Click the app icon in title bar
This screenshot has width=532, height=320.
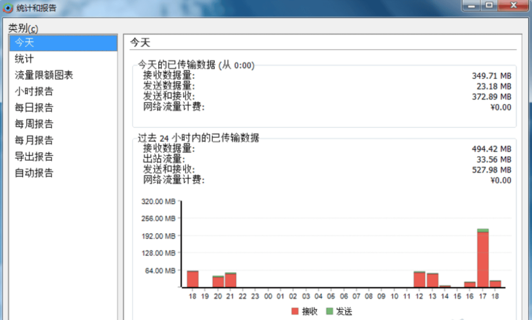(x=8, y=7)
